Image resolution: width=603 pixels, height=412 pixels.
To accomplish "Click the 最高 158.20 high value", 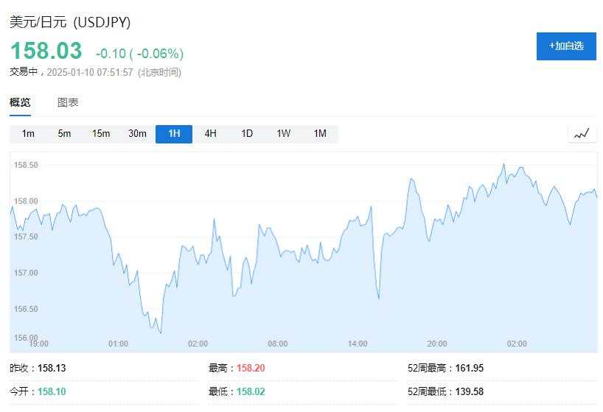I will pos(251,368).
